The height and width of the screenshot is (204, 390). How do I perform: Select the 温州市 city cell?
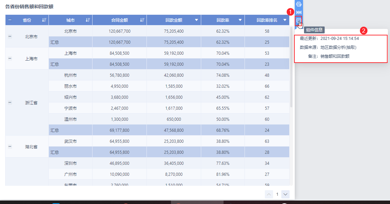point(71,119)
